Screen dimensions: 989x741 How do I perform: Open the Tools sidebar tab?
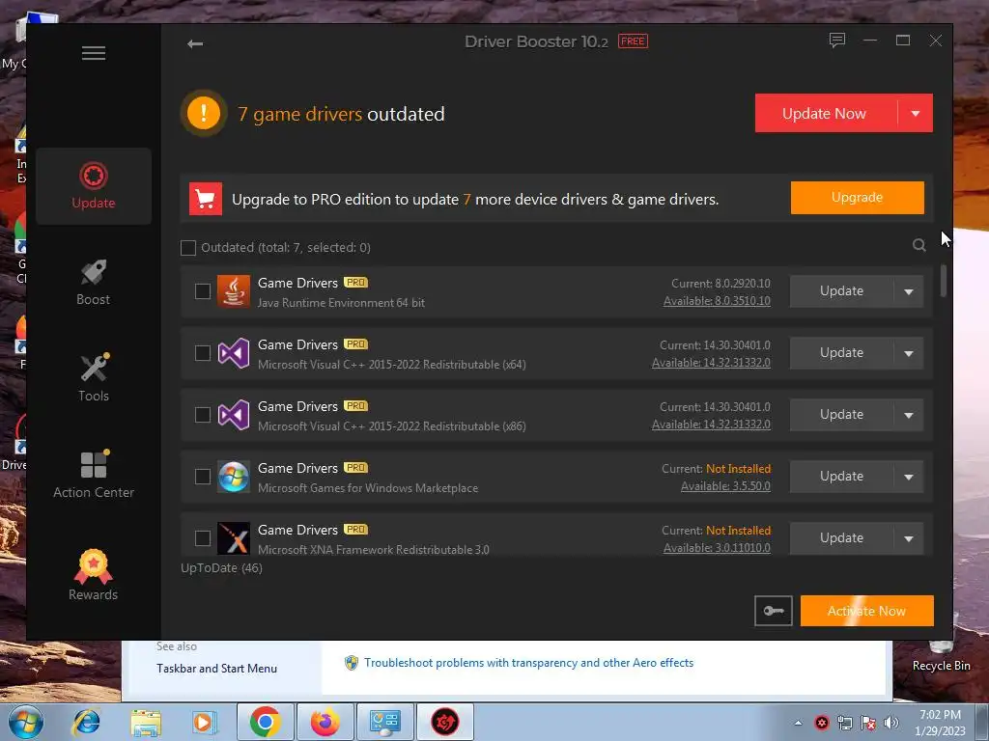pyautogui.click(x=94, y=378)
